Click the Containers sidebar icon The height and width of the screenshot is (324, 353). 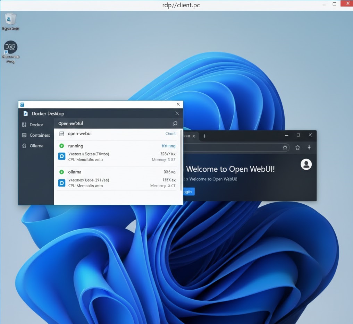[x=24, y=135]
